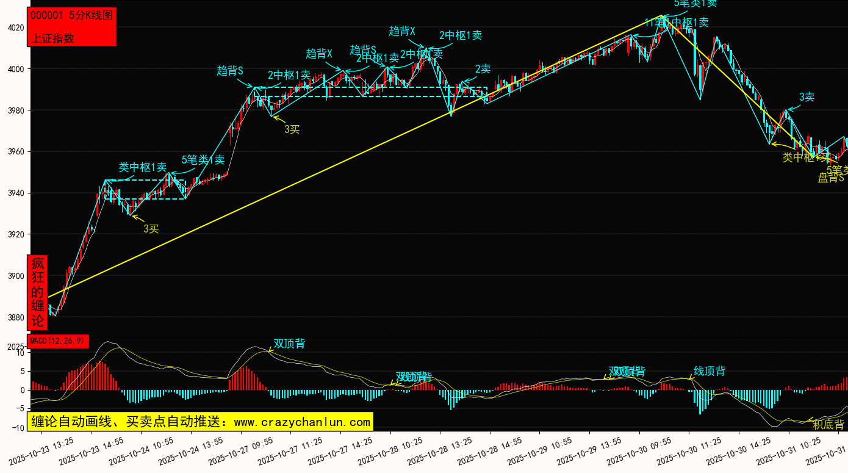Click the vertical 疯狂的缠论 red watermark
Screen dimensions: 848x473
[x=38, y=292]
